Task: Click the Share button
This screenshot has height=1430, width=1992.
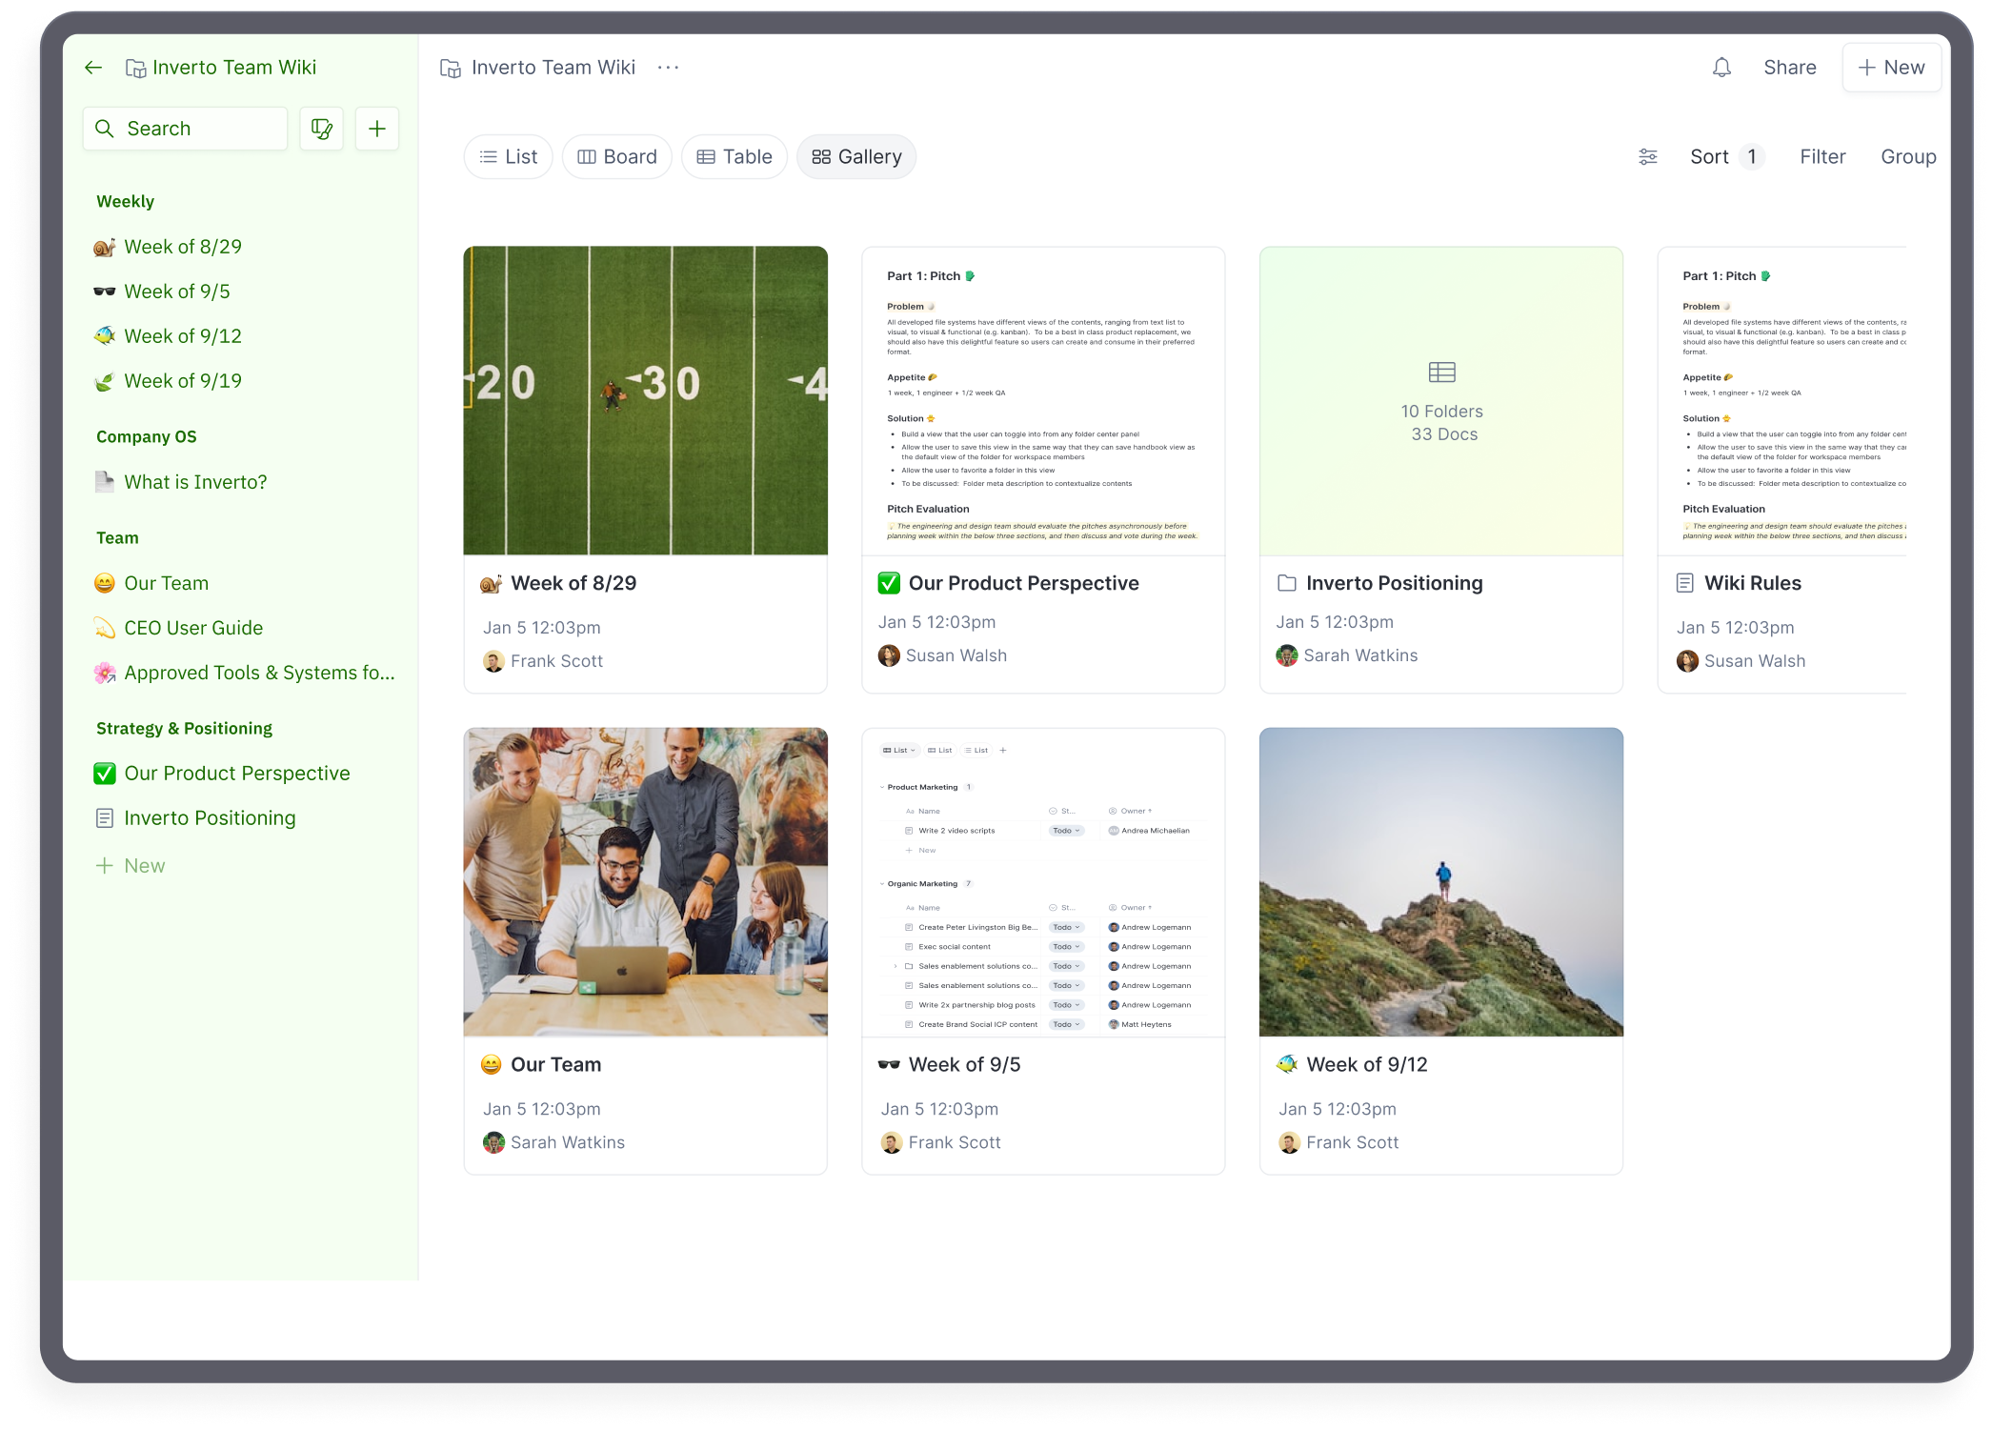Action: pyautogui.click(x=1789, y=68)
